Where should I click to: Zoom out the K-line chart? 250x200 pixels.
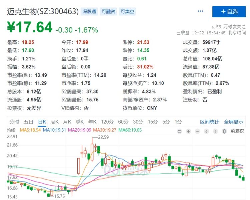click(x=198, y=131)
